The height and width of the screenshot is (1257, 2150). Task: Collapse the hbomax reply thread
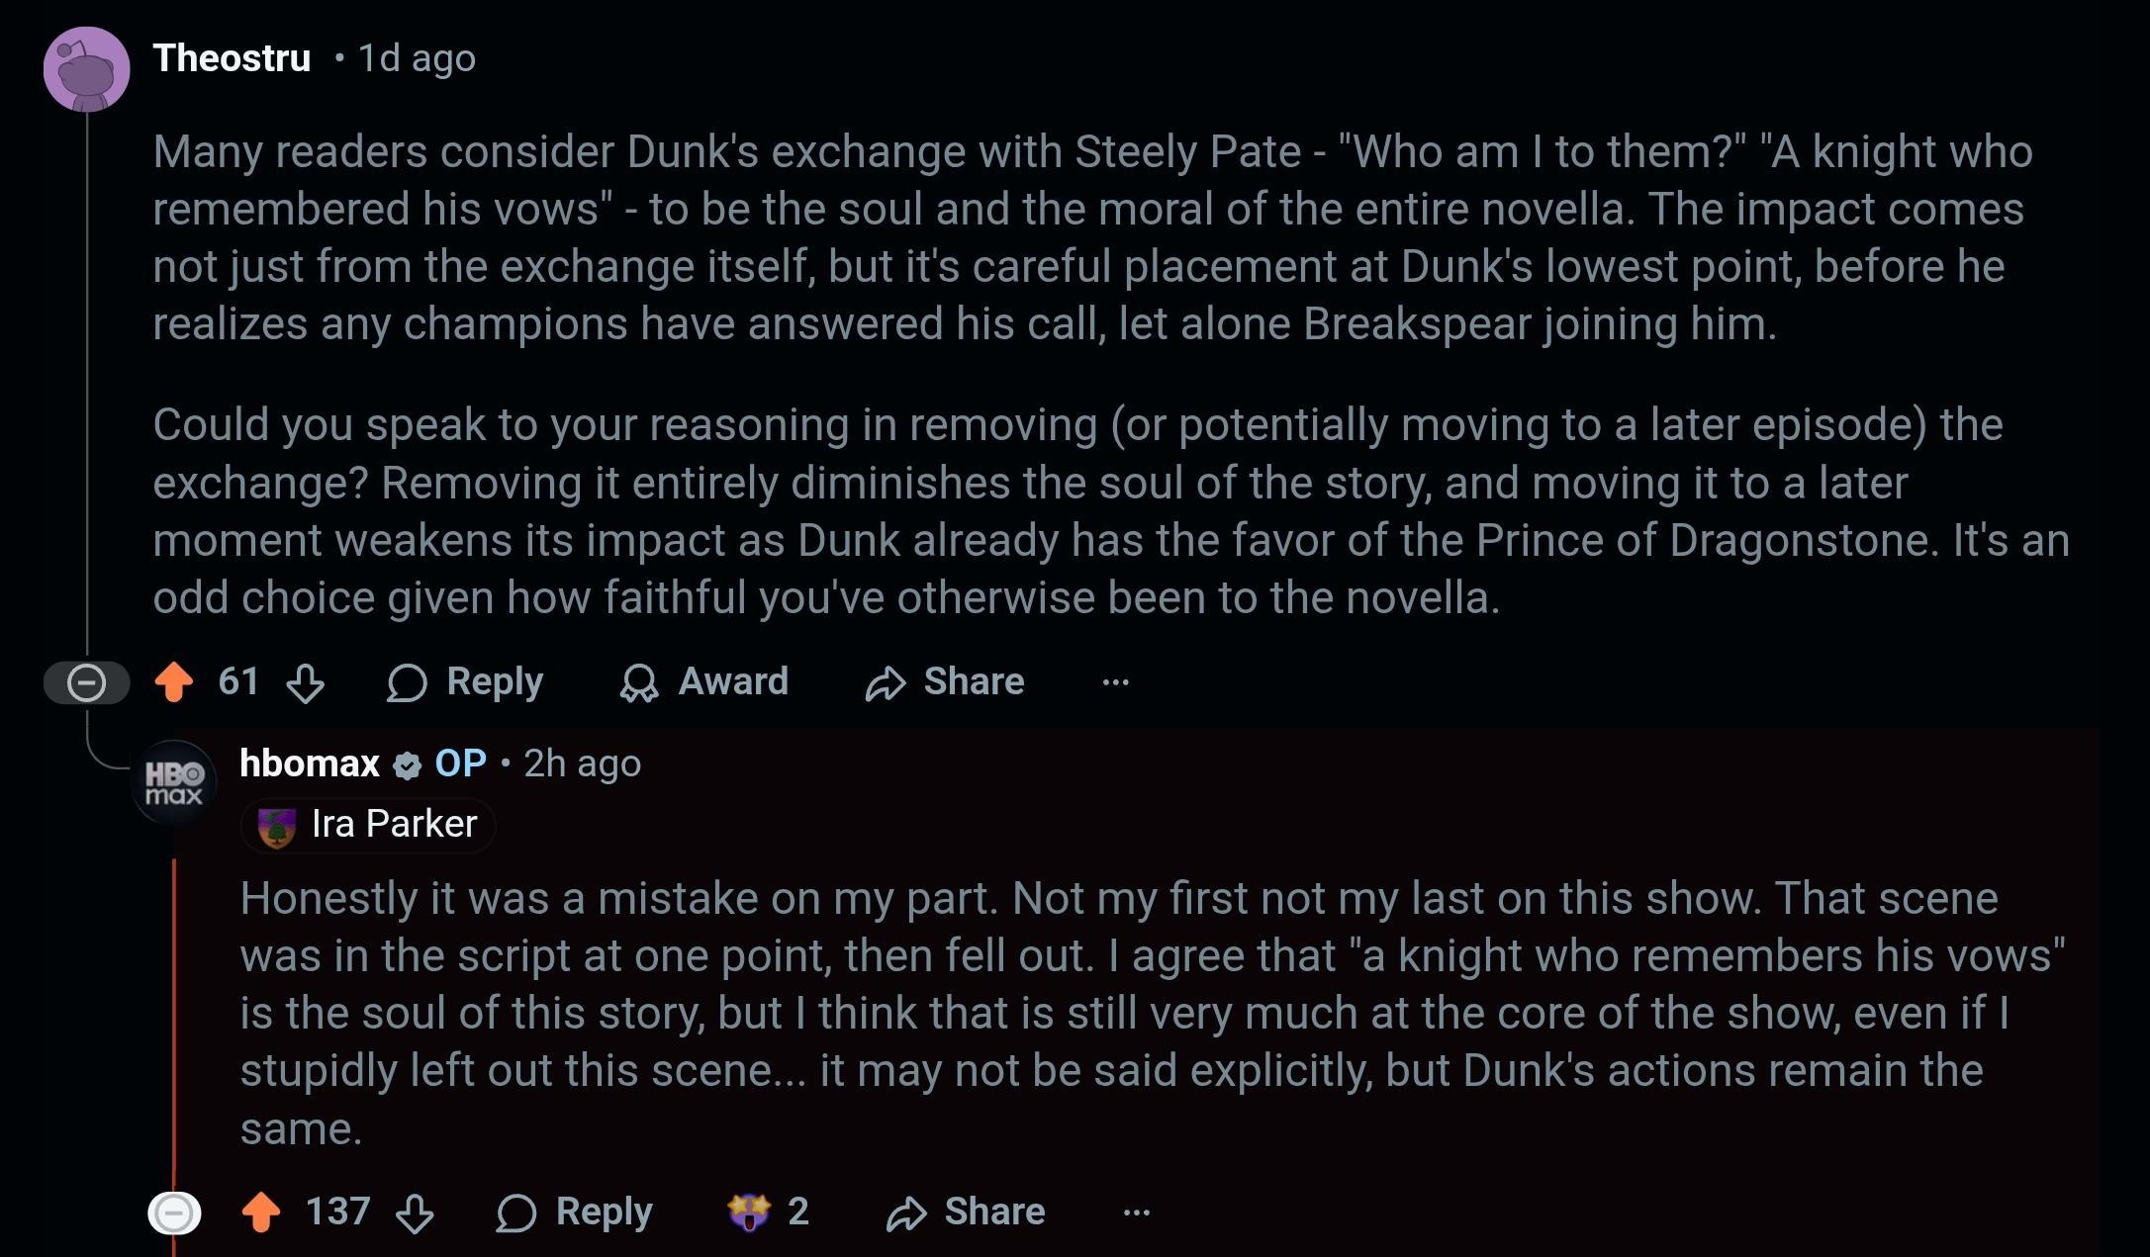174,1212
